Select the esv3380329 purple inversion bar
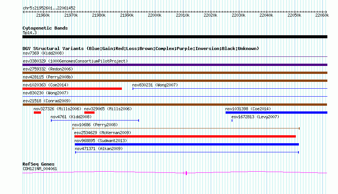This screenshot has height=194, width=338. (x=175, y=65)
